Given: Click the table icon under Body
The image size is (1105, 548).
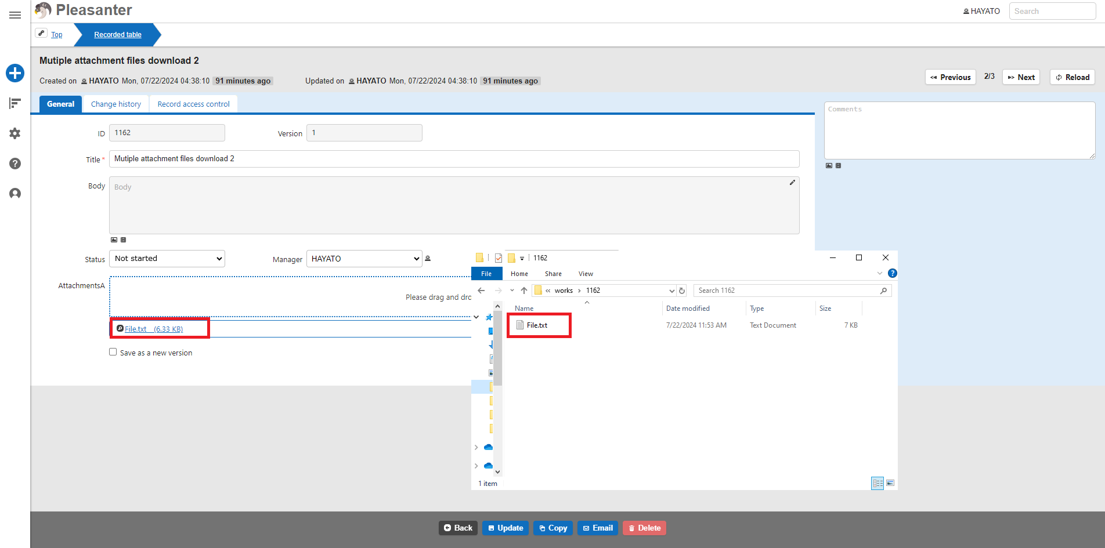Looking at the screenshot, I should pos(123,239).
